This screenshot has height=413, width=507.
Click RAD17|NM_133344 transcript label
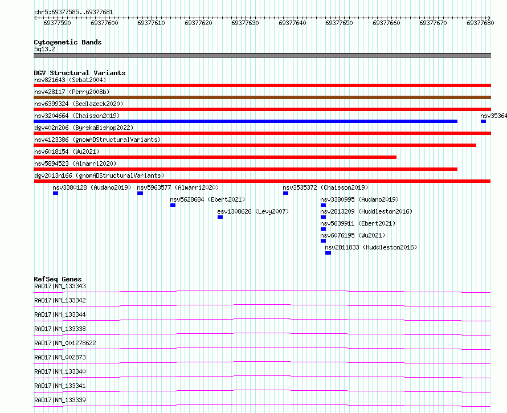(x=60, y=314)
